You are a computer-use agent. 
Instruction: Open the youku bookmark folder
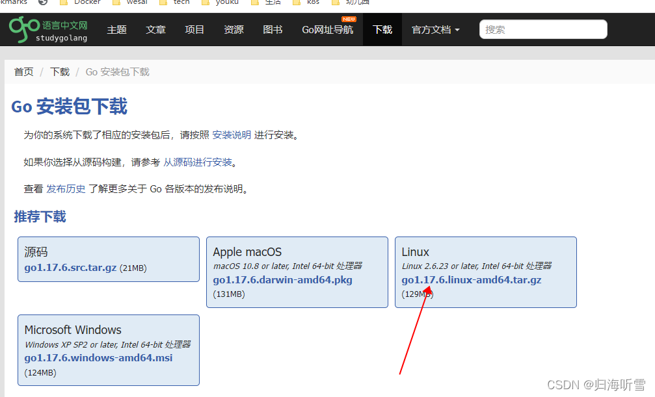point(220,2)
